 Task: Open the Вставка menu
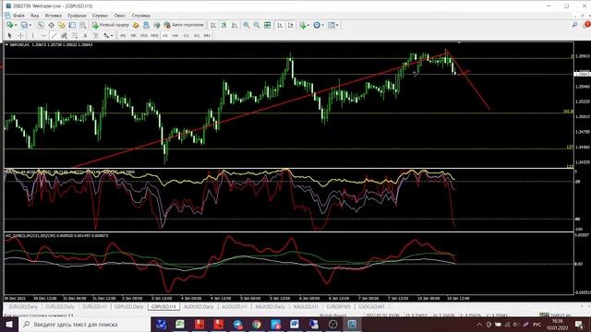tap(54, 16)
